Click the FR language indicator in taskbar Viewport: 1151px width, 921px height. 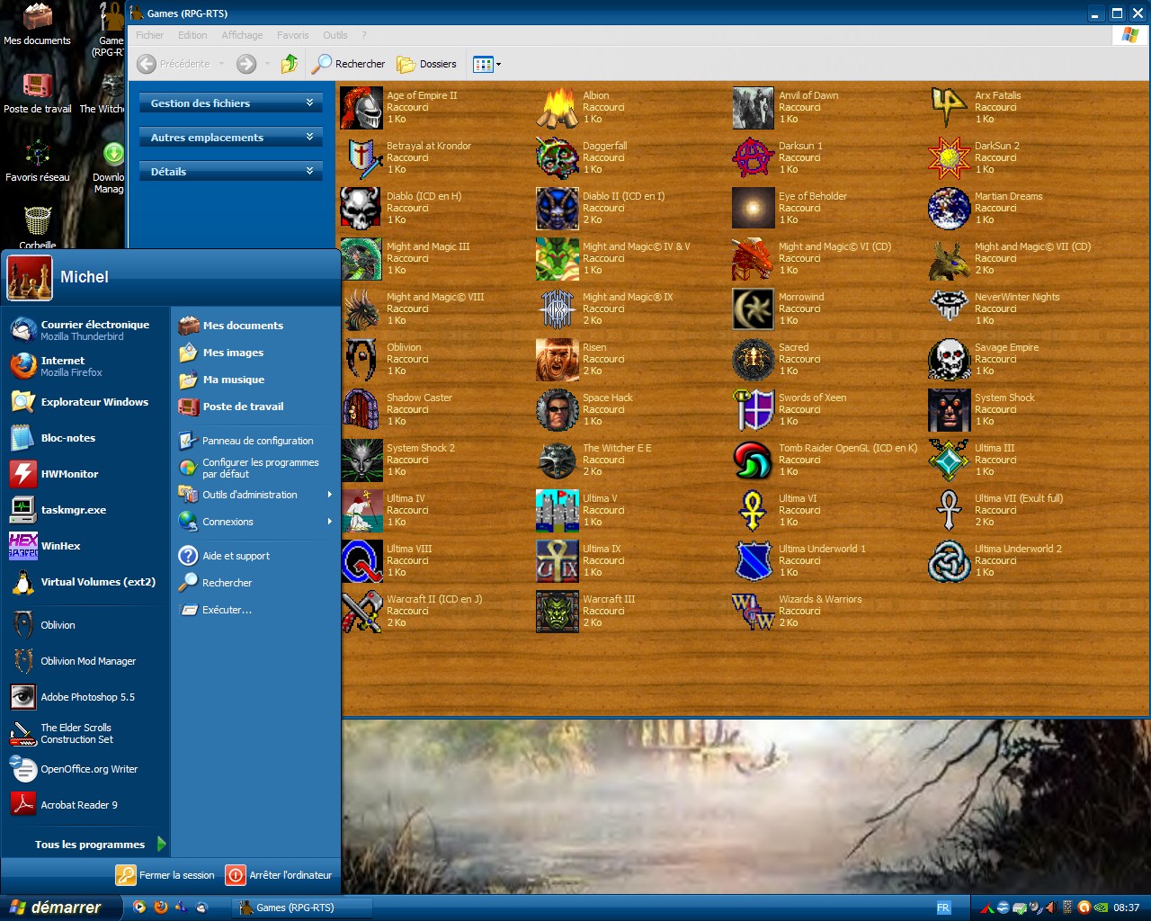(x=943, y=908)
